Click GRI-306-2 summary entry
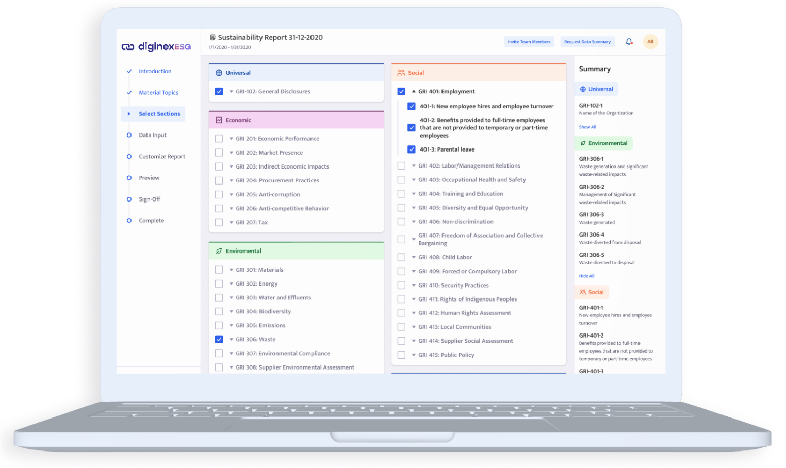The height and width of the screenshot is (468, 786). 608,194
